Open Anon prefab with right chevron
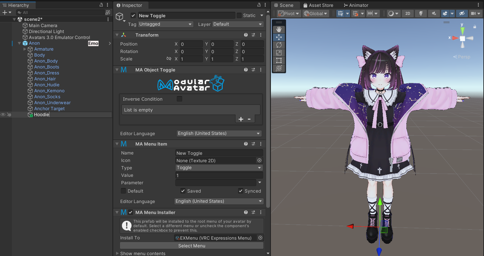Image resolution: width=484 pixels, height=256 pixels. [x=110, y=43]
